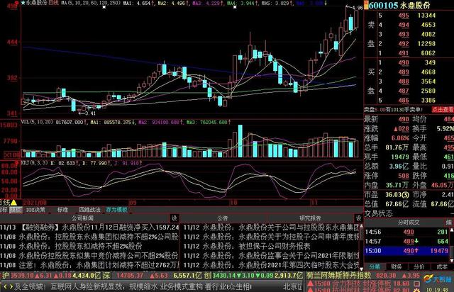Screen dimensions: 454x292
Task: Select the 四维战法 template tab
Action: pos(89,210)
